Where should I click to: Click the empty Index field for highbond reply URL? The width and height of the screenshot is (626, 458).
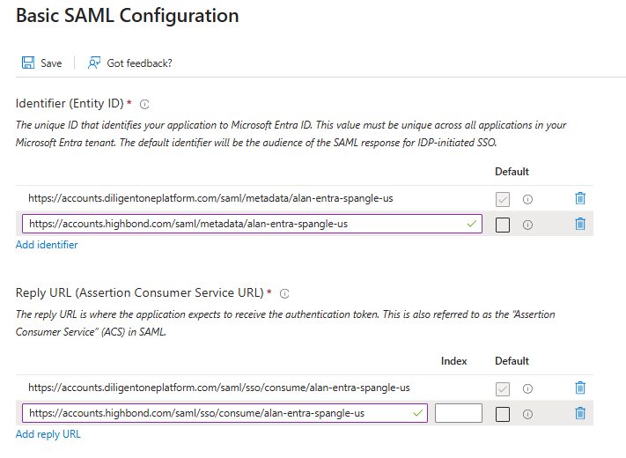458,413
